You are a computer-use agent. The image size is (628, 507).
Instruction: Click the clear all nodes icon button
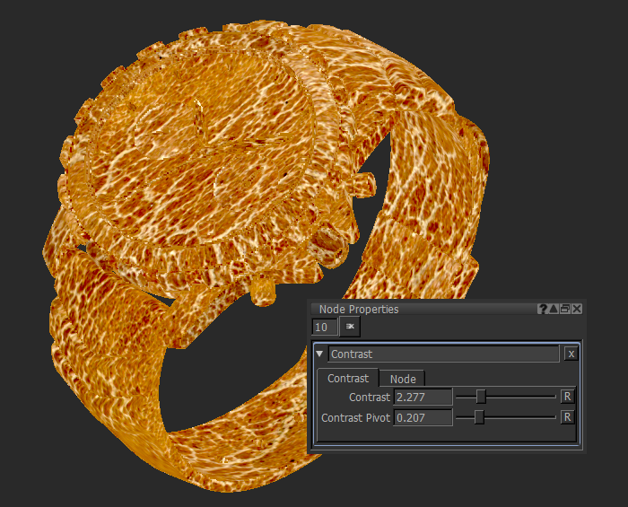[349, 328]
